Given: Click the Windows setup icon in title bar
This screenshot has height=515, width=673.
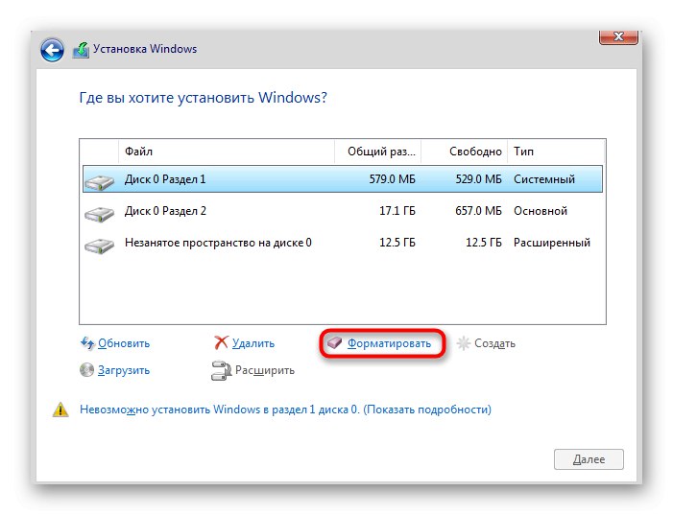Looking at the screenshot, I should point(81,50).
